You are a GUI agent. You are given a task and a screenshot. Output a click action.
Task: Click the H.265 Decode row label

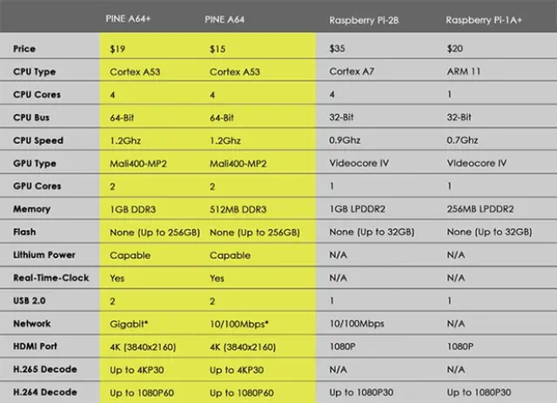pos(44,369)
